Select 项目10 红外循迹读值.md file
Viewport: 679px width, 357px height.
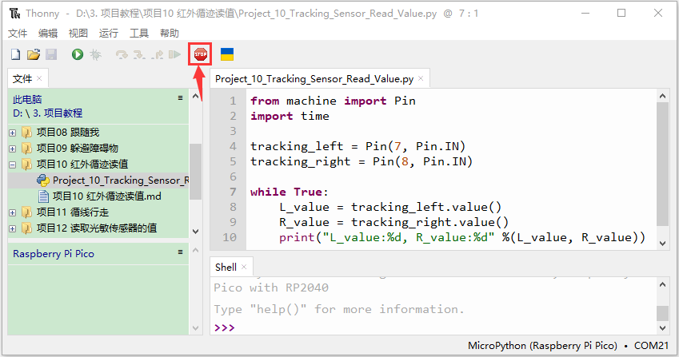tap(106, 196)
